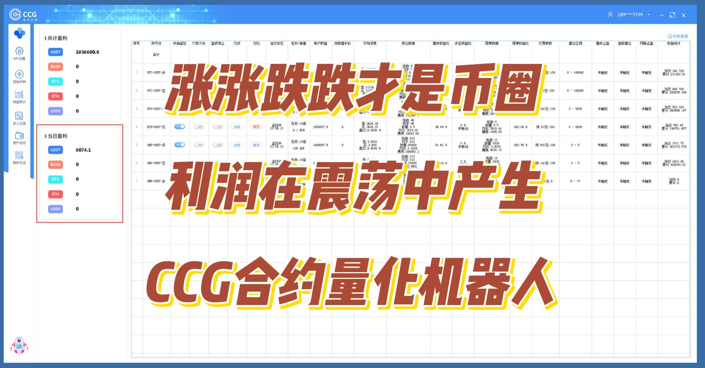Enable 盈损停止 switch in ETH-USDT-空 row
Image resolution: width=705 pixels, height=368 pixels.
click(x=218, y=127)
